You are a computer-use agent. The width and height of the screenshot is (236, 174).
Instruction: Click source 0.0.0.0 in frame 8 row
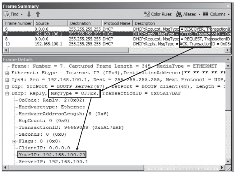pyautogui.click(x=42, y=39)
